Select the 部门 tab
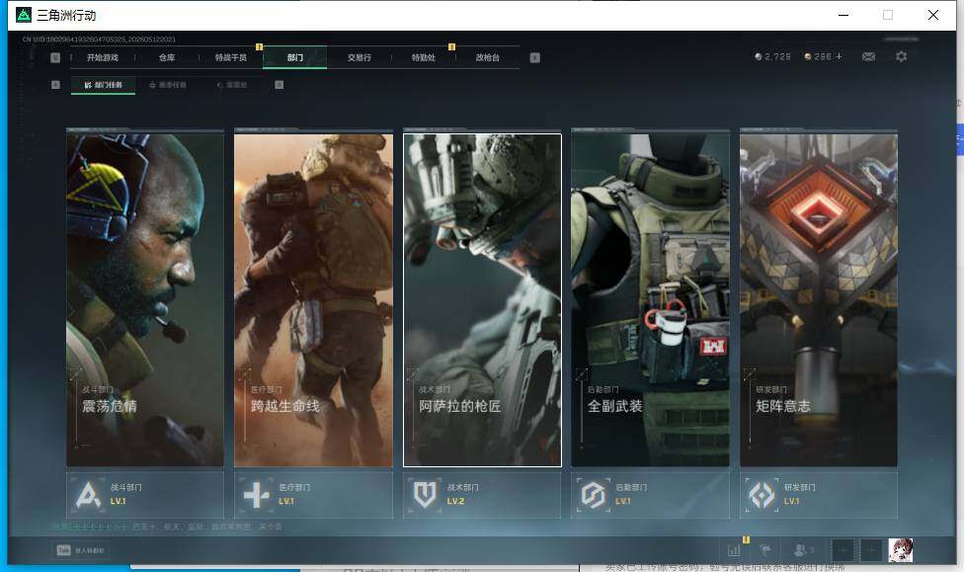964x572 pixels. pos(295,57)
